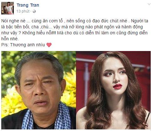152x131 pixels.
Task: Click the words 'hỗn nhé.' ending the post
Action: (x=10, y=39)
